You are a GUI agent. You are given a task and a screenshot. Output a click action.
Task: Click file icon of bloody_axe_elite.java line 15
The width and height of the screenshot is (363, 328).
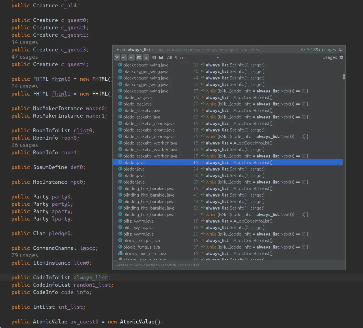120,253
